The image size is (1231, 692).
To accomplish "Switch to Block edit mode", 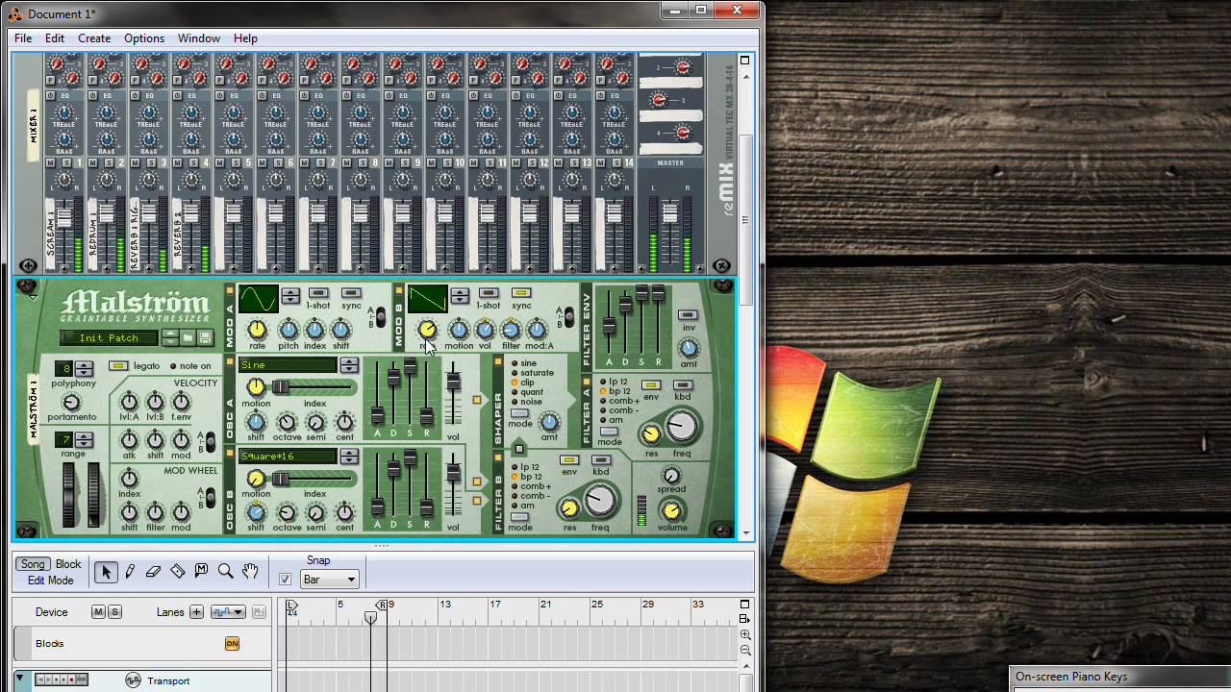I will (68, 564).
